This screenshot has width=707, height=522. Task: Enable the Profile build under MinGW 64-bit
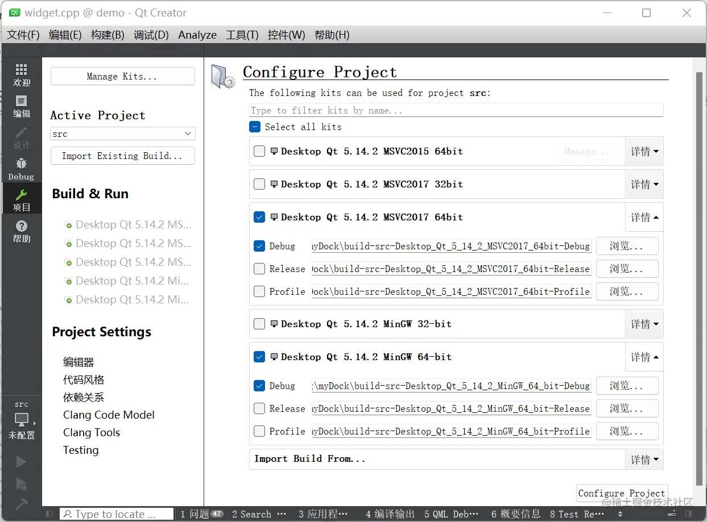[259, 431]
